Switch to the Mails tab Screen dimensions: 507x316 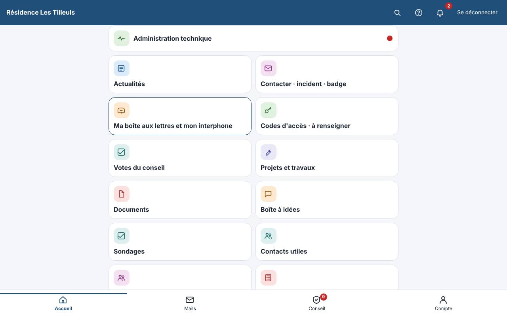coord(190,303)
